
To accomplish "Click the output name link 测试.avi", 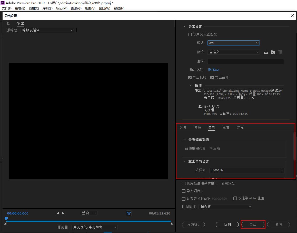I will pos(213,70).
